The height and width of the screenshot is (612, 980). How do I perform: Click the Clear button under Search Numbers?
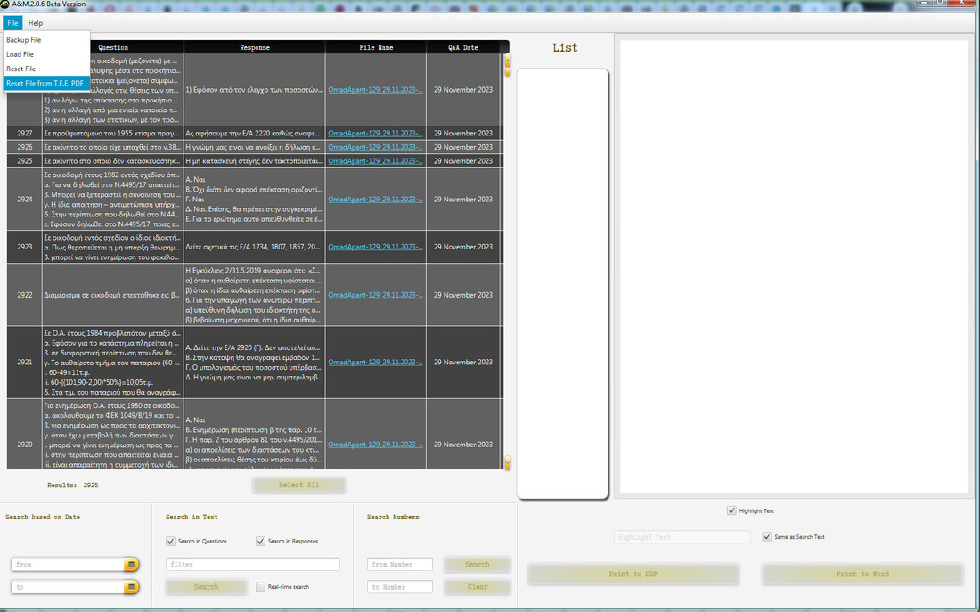point(478,587)
